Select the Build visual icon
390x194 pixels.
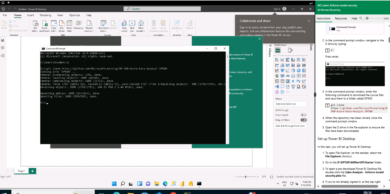278,50
